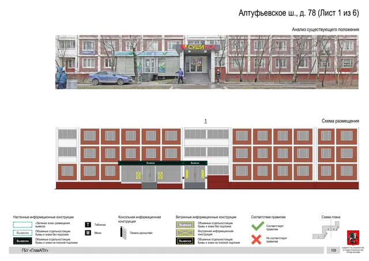Screen dimensions: 369x261
Task: Click the СУШИWOK sign in the photo
Action: (198, 47)
